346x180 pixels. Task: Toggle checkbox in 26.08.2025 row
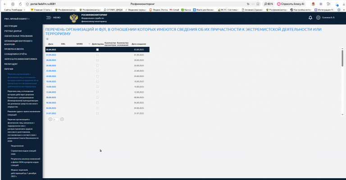[x=97, y=65]
